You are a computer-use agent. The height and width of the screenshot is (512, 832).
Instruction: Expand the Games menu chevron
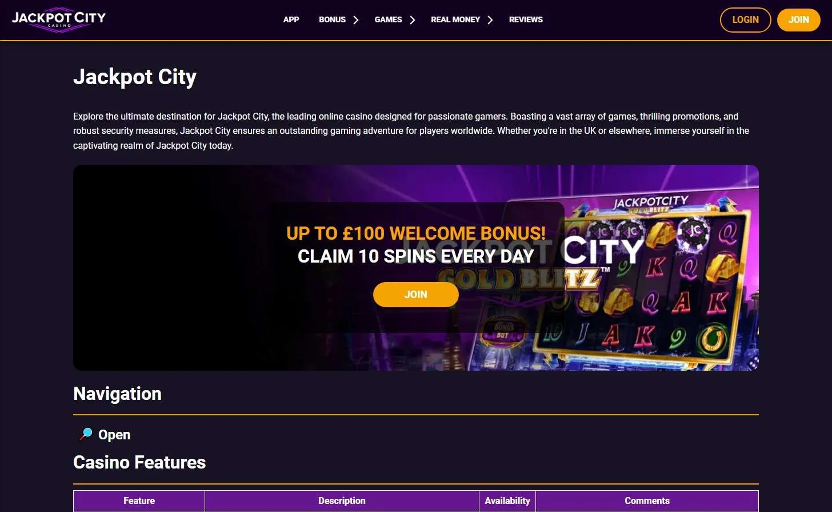coord(412,20)
